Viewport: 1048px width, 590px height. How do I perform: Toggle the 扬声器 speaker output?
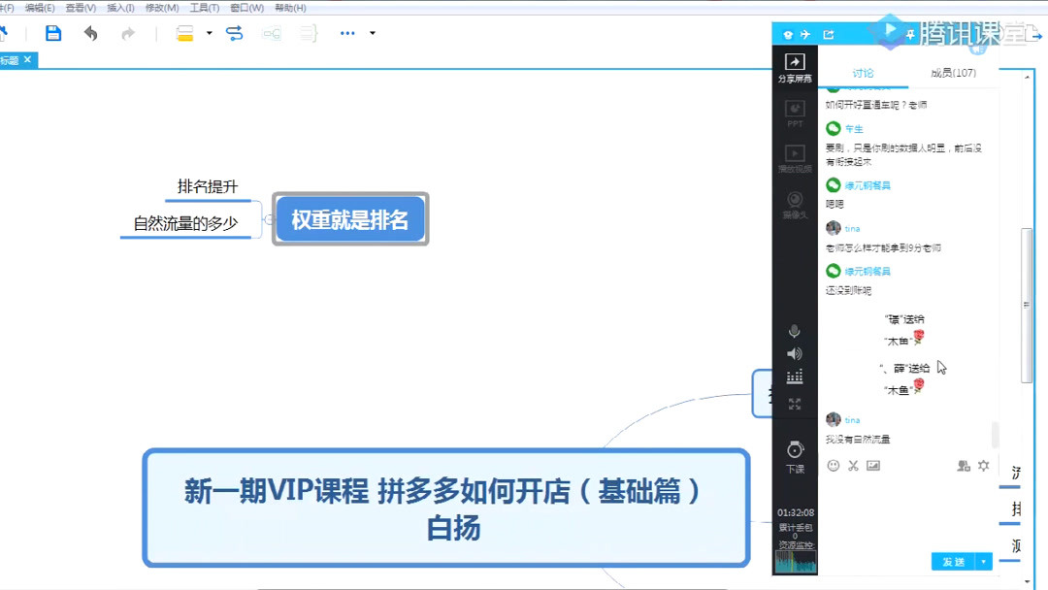pyautogui.click(x=795, y=352)
